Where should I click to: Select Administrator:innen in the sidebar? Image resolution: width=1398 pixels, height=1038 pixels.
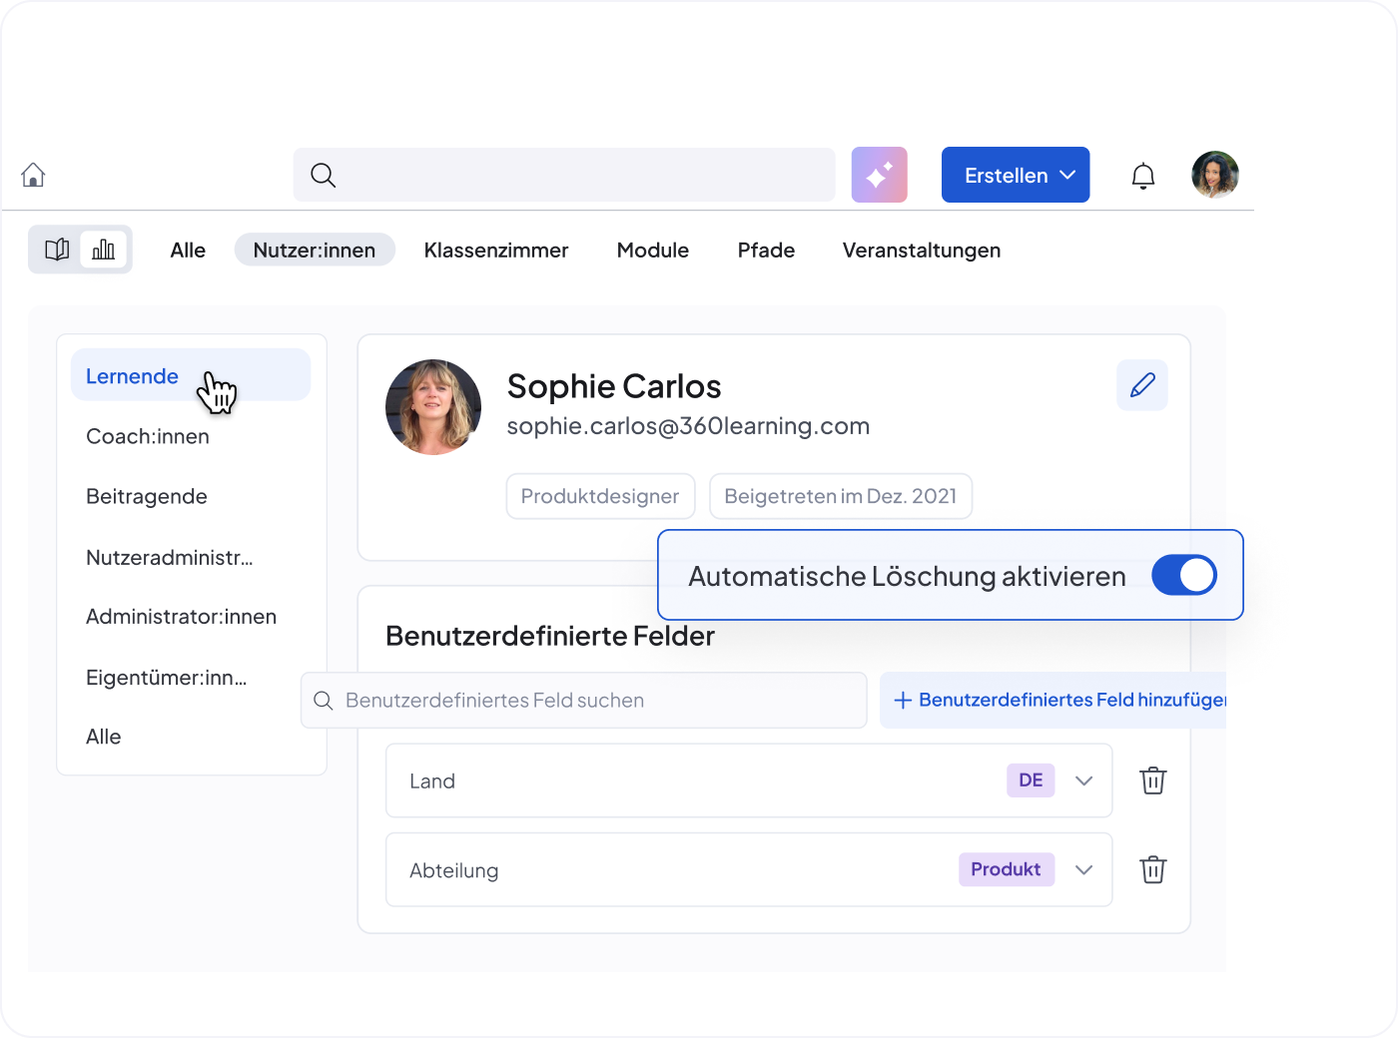point(181,617)
